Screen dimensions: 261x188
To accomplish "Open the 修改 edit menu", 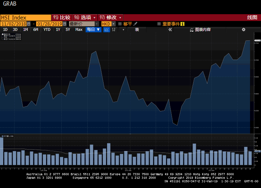I will [x=111, y=17].
